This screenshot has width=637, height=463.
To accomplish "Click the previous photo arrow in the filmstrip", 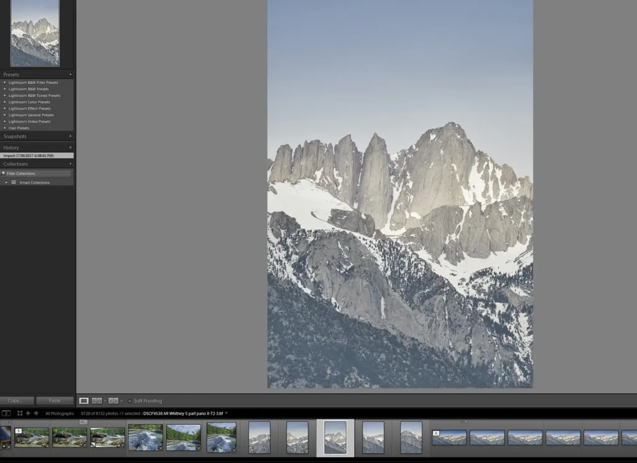I will click(28, 413).
